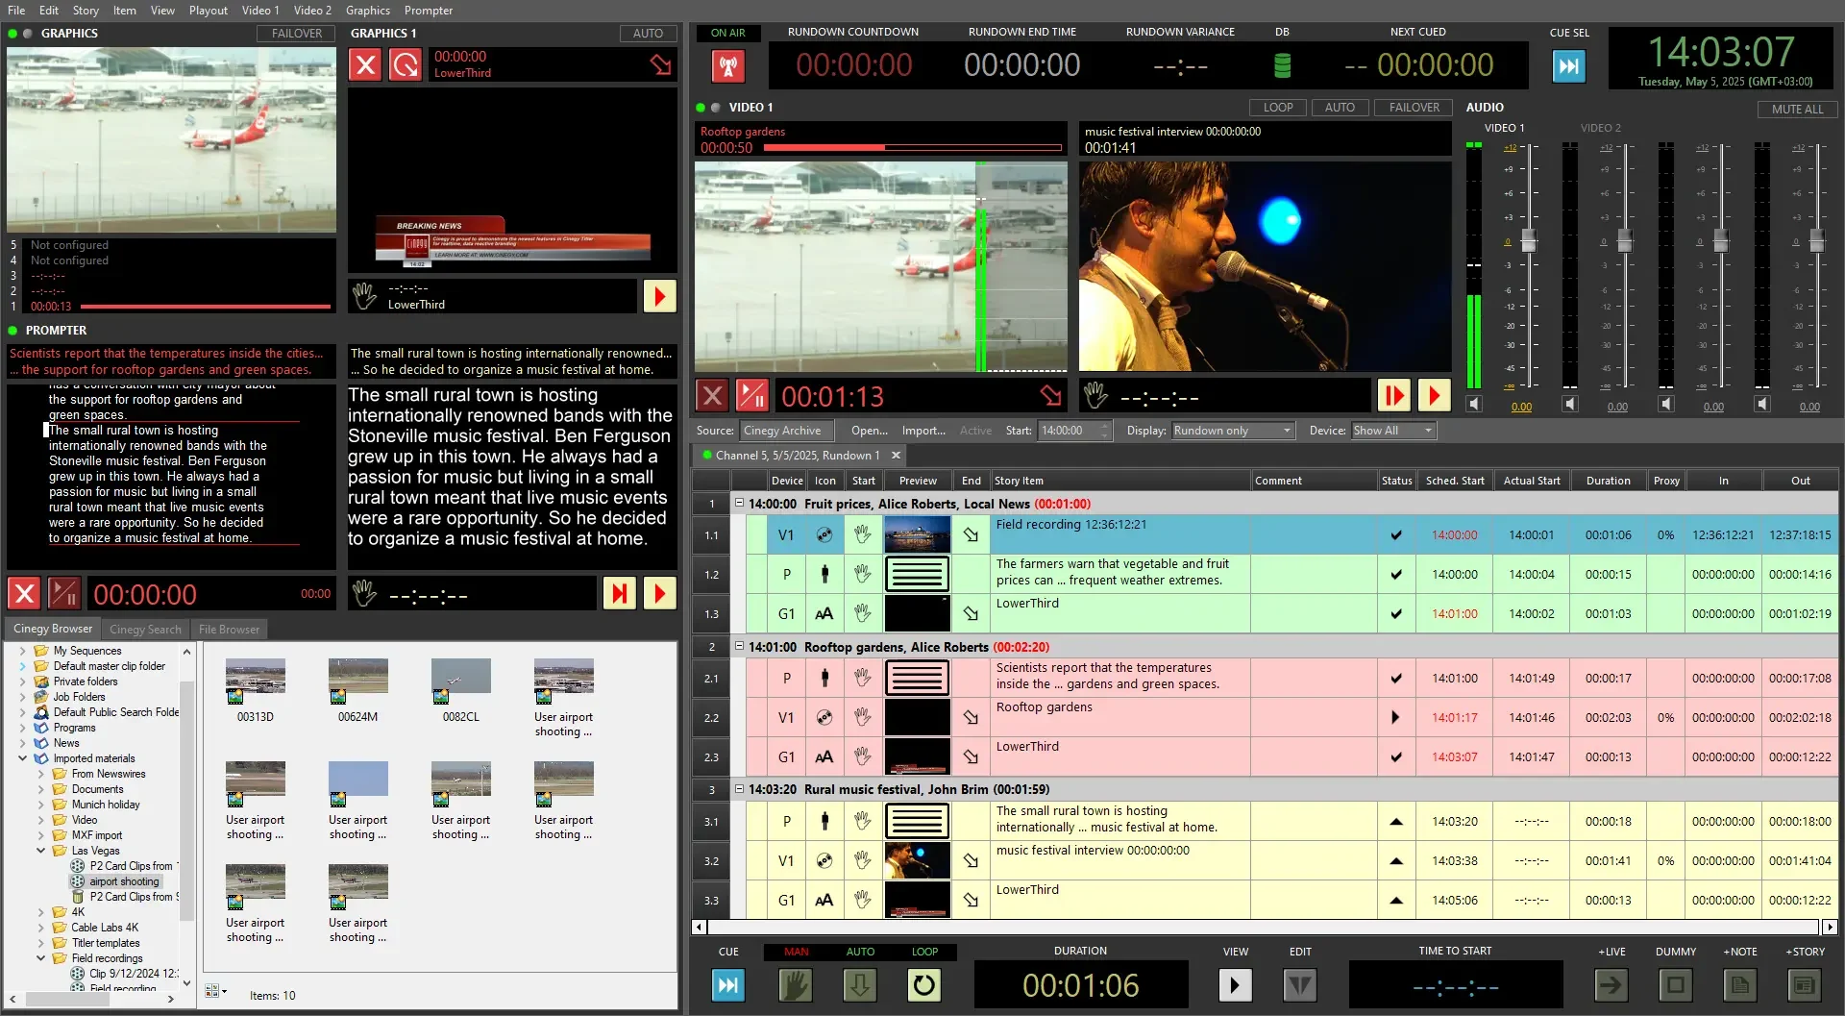Mute the first Video 1 audio channel speaker
Viewport: 1845px width, 1016px height.
pyautogui.click(x=1474, y=405)
